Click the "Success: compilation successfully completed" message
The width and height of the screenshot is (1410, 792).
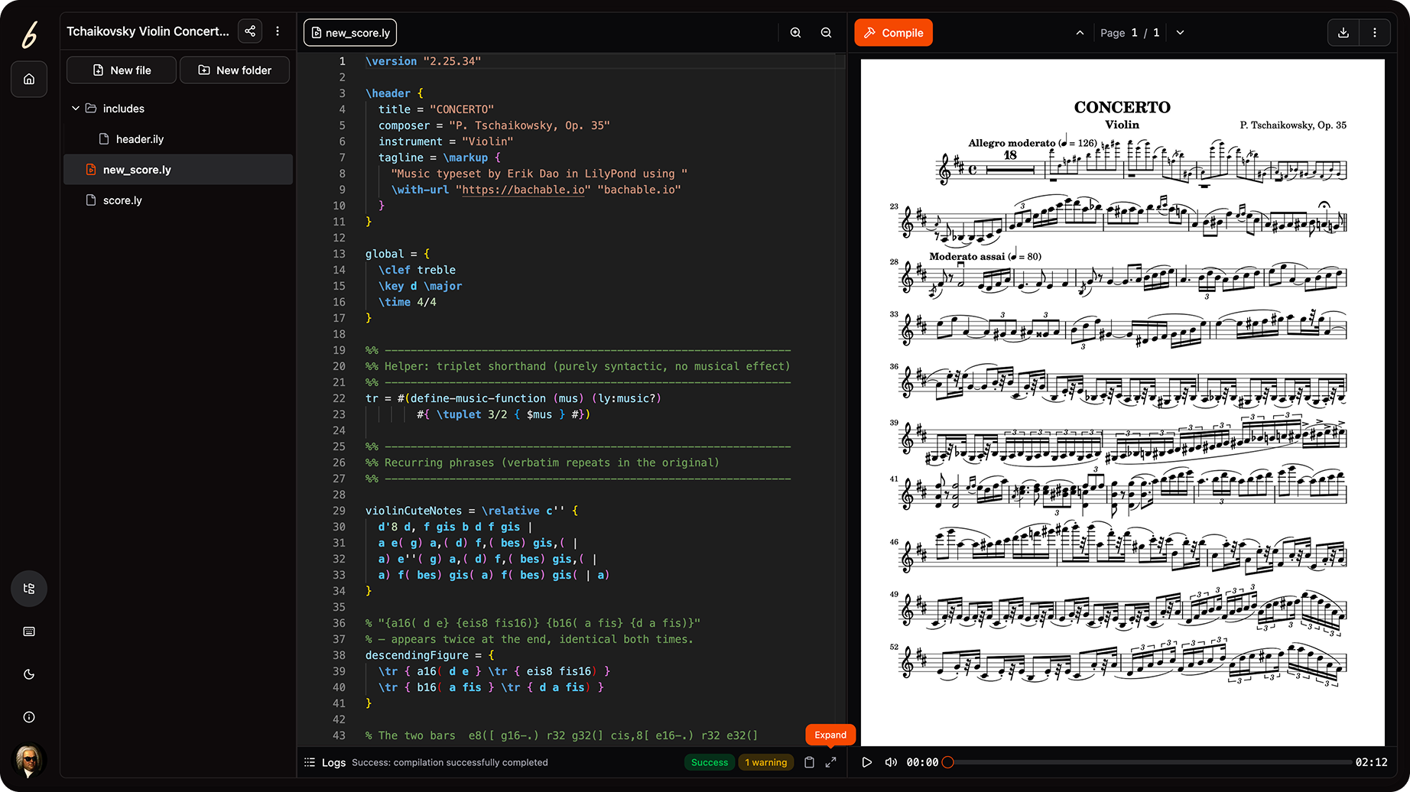[450, 762]
